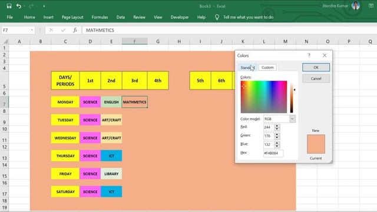Go to Page Layout tab
Image resolution: width=377 pixels, height=212 pixels.
(x=72, y=17)
